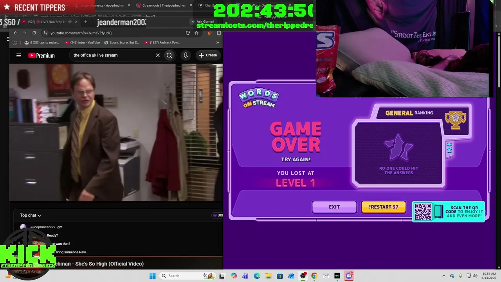The image size is (501, 282).
Task: Expand the Top chat dropdown
Action: click(x=31, y=215)
